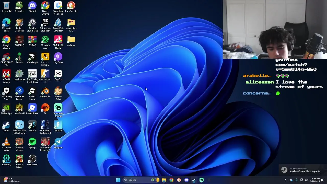Viewport: 327px width, 184px height.
Task: Launch POSTAL 2
Action: pyautogui.click(x=19, y=41)
